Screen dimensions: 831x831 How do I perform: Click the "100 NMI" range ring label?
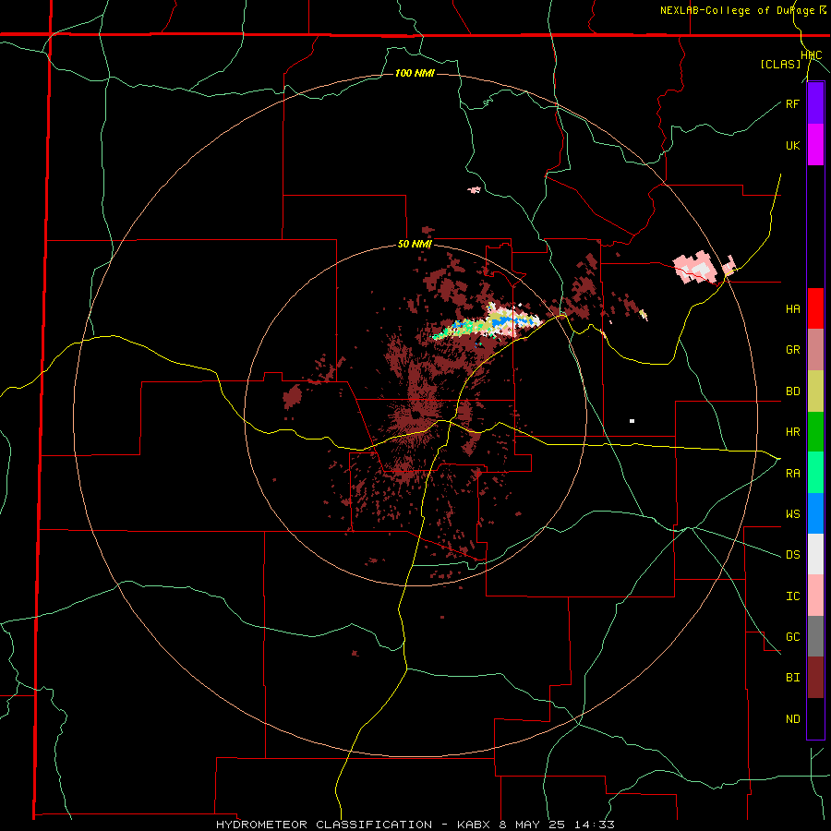click(415, 73)
